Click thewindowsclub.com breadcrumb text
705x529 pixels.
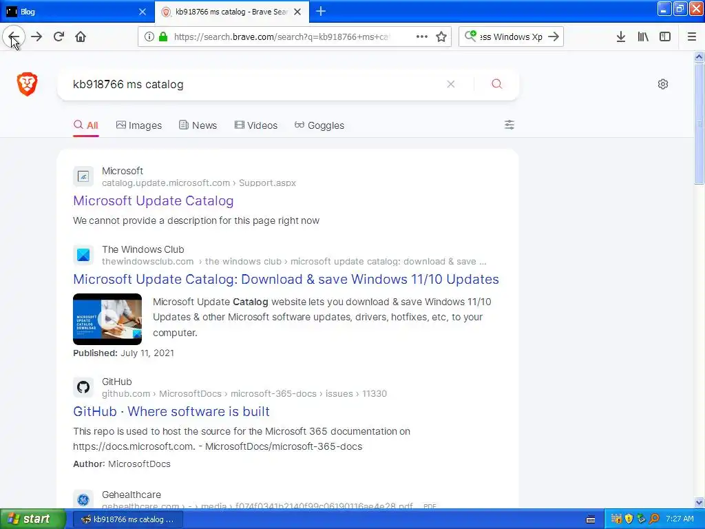pos(148,261)
